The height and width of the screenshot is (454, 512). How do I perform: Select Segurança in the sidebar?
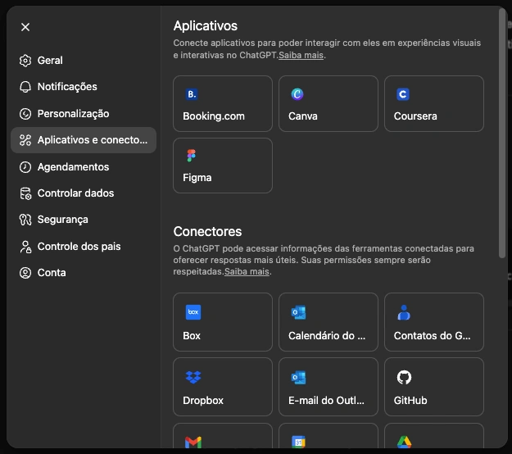click(x=62, y=220)
